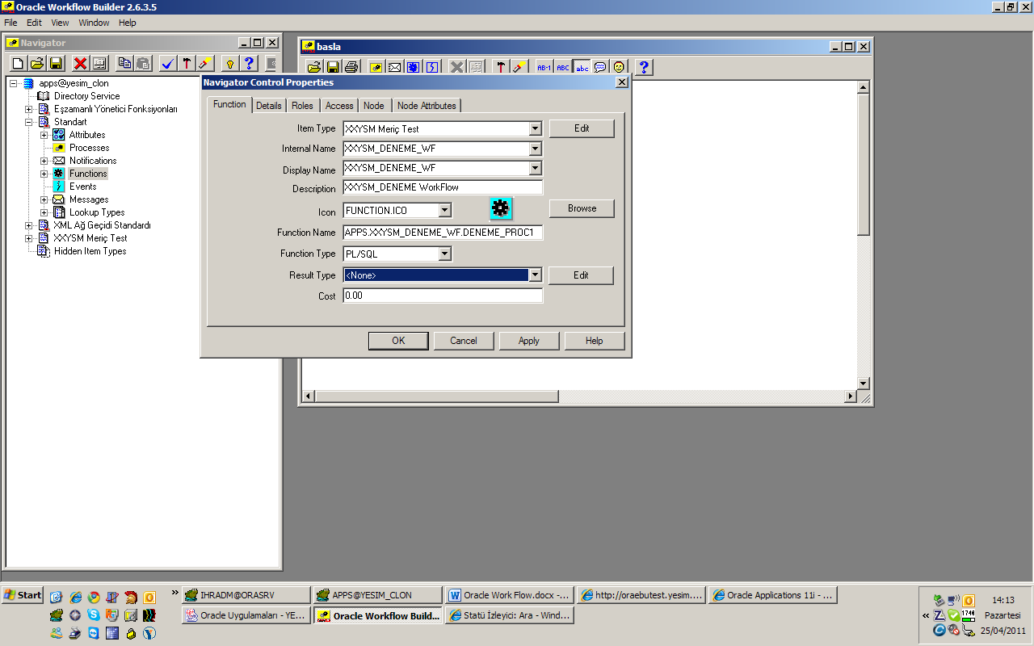
Task: Expand the Messages tree node
Action: tap(44, 199)
